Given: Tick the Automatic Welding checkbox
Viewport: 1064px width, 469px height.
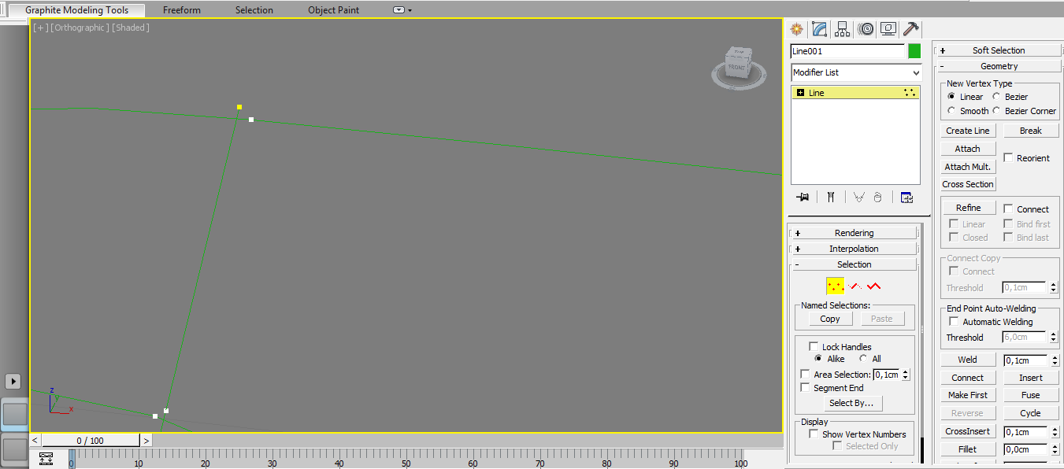Looking at the screenshot, I should 955,322.
